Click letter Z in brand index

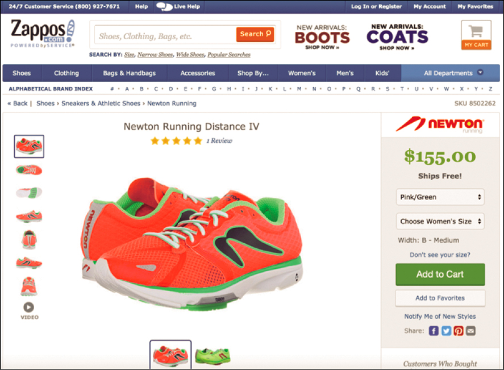pos(490,89)
